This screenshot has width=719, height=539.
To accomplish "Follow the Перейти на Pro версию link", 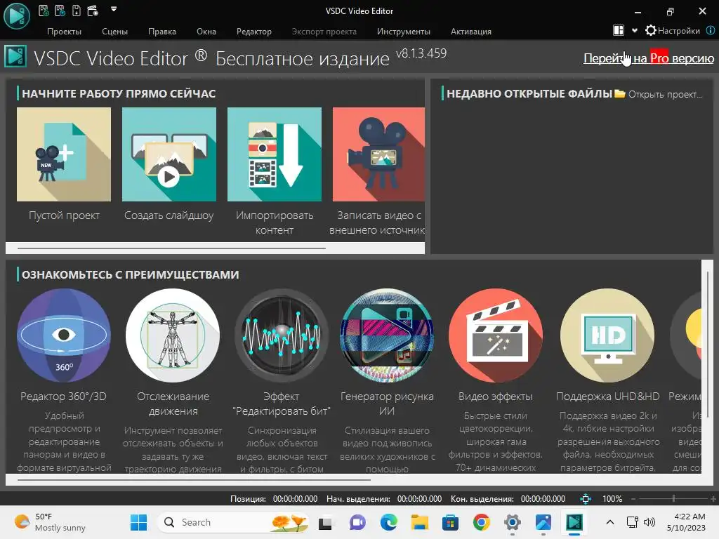I will 648,58.
